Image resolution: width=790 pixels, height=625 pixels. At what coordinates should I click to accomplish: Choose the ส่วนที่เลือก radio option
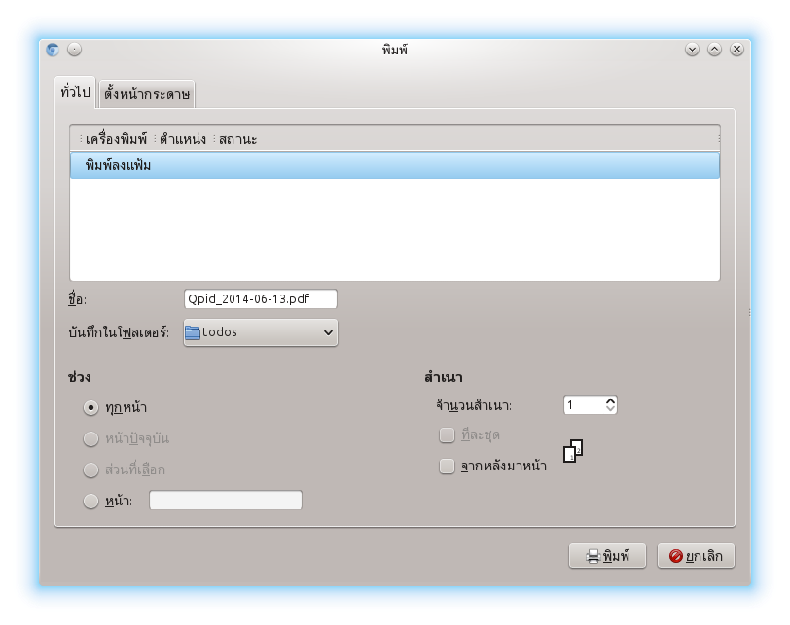(x=90, y=470)
